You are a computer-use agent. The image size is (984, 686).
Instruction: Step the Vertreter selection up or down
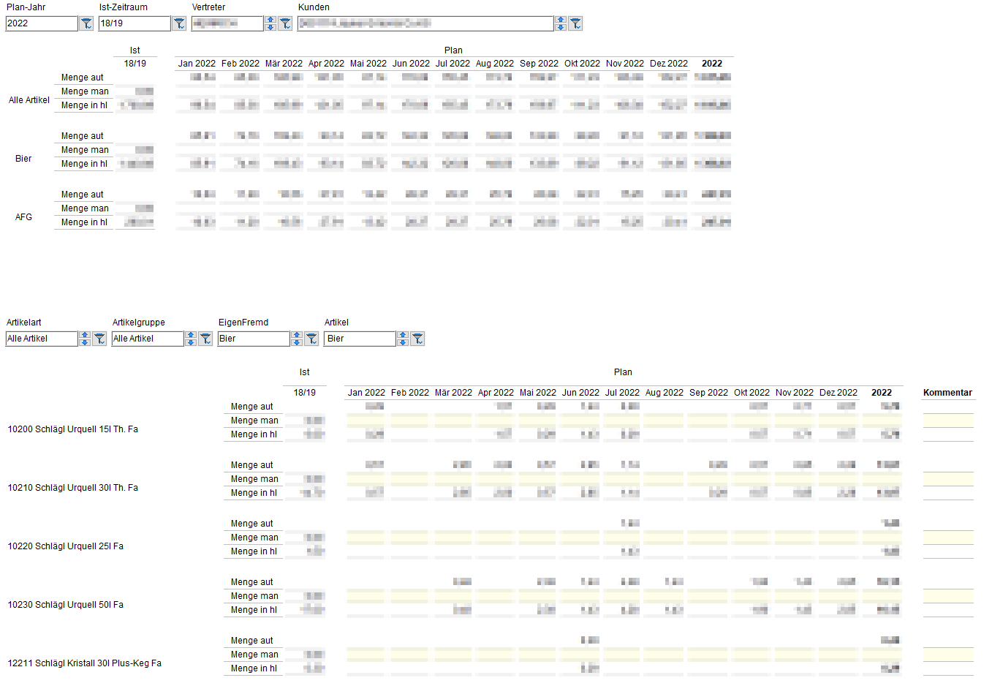pos(270,23)
